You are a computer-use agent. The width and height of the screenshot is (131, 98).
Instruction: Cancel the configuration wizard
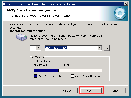pyautogui.click(x=115, y=91)
